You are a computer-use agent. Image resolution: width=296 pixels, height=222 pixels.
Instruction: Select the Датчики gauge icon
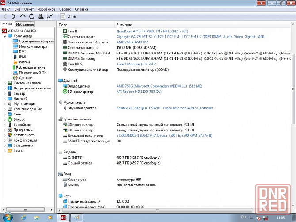tap(15, 78)
